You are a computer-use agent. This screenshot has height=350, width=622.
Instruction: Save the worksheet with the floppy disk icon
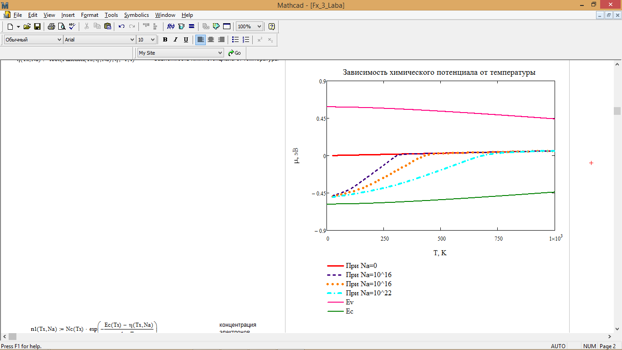click(37, 26)
